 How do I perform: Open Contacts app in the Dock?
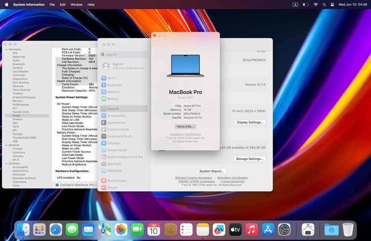170,229
